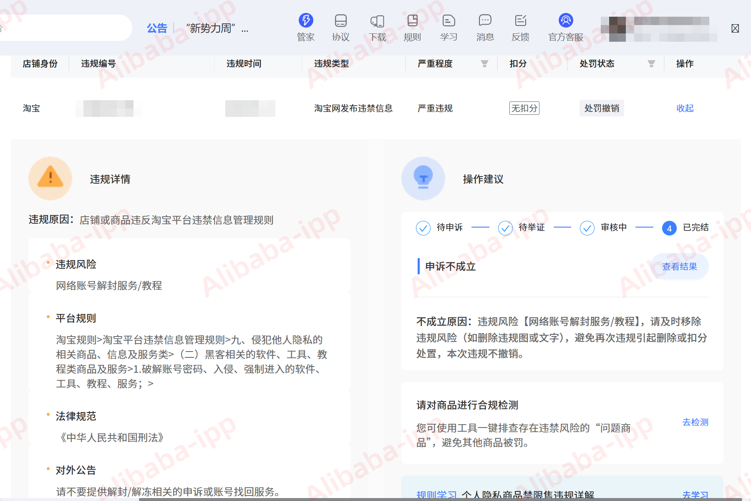Collapse the row with 收起

tap(685, 108)
